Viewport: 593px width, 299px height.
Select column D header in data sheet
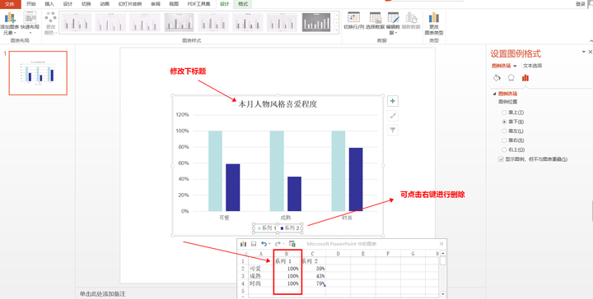coord(339,254)
